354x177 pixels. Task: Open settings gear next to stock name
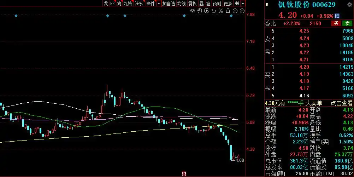(349, 5)
